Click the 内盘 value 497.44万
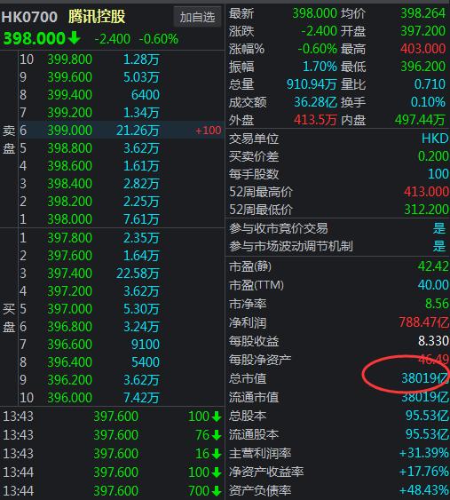450x500 pixels. coord(420,120)
